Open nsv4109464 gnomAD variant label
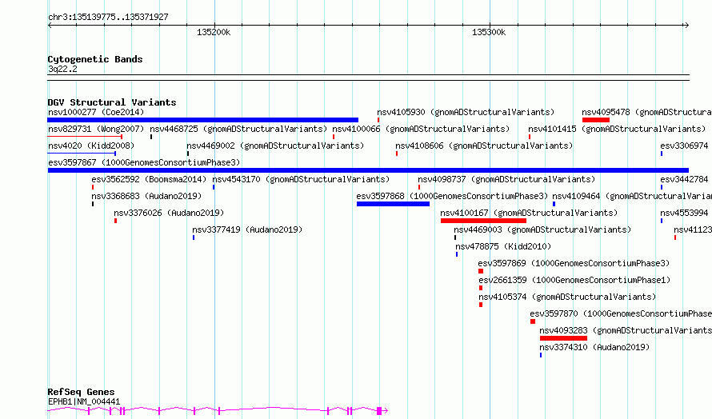 632,196
